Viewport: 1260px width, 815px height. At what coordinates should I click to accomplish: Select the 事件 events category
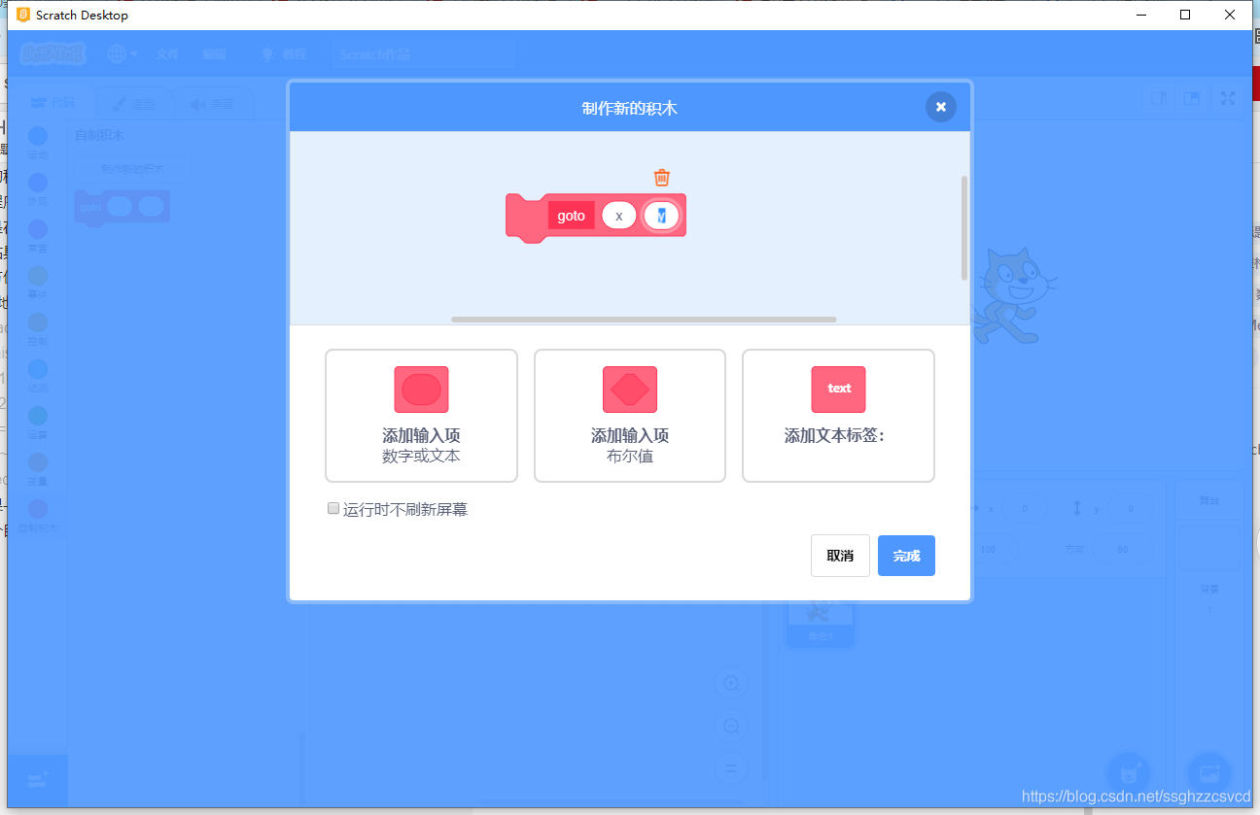click(38, 282)
